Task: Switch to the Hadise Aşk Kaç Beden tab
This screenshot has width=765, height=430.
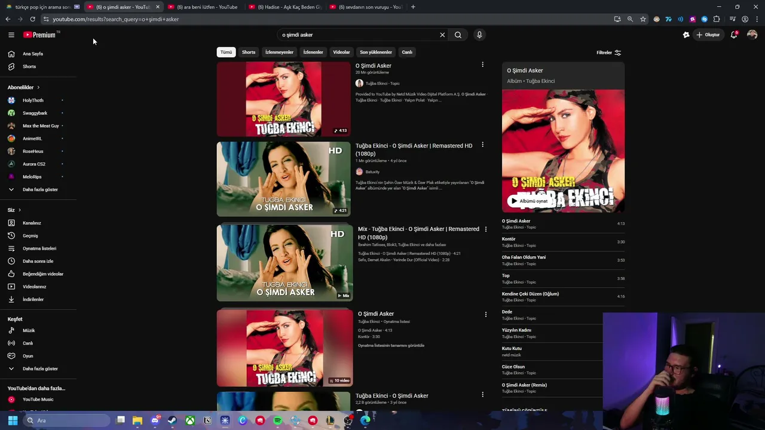Action: 284,7
